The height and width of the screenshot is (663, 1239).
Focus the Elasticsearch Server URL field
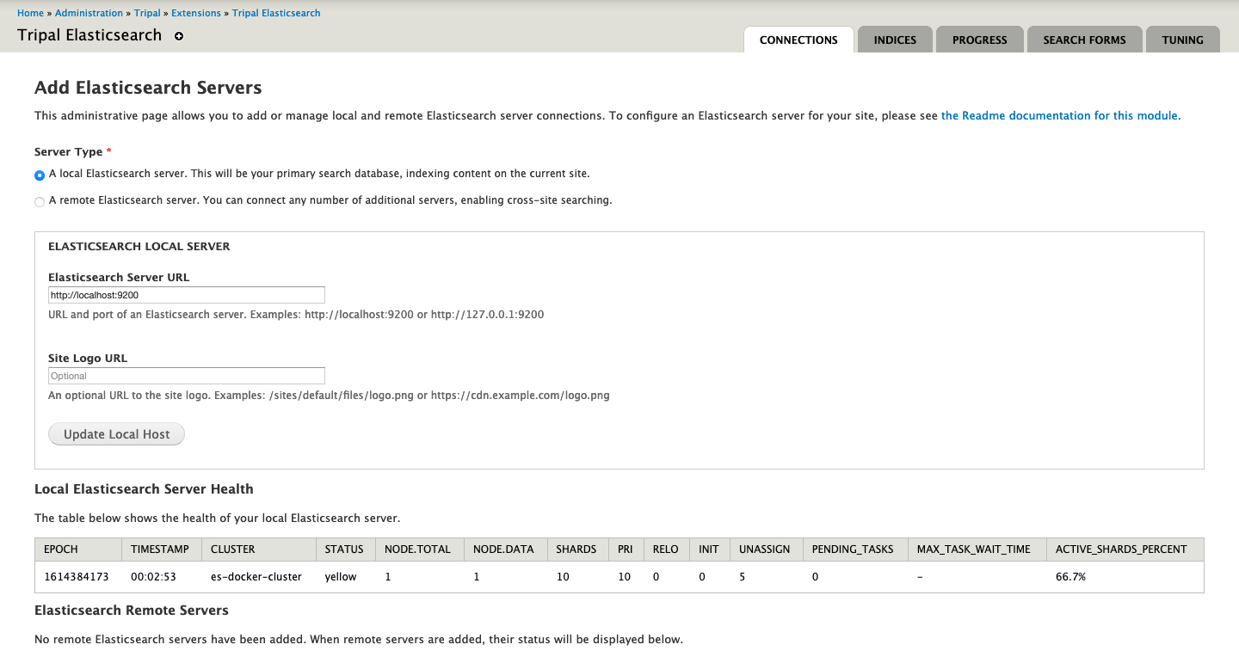pos(187,295)
